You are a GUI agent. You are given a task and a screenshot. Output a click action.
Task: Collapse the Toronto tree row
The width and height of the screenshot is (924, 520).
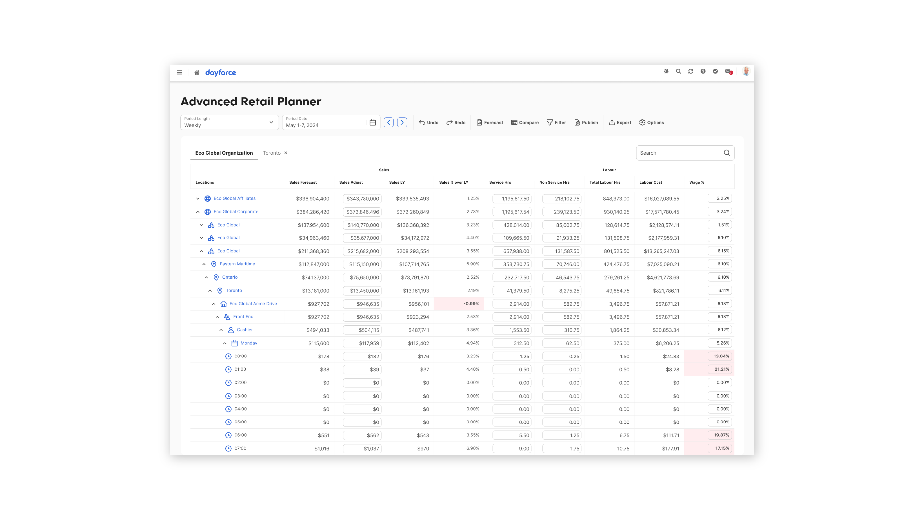pyautogui.click(x=210, y=290)
